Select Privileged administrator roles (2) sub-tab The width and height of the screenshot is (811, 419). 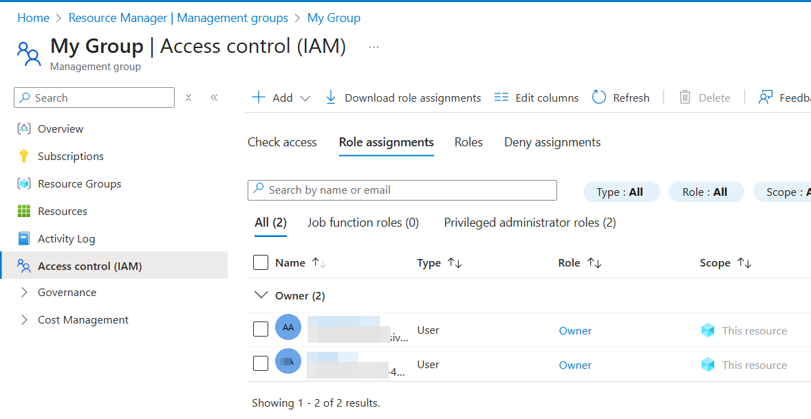click(x=530, y=223)
